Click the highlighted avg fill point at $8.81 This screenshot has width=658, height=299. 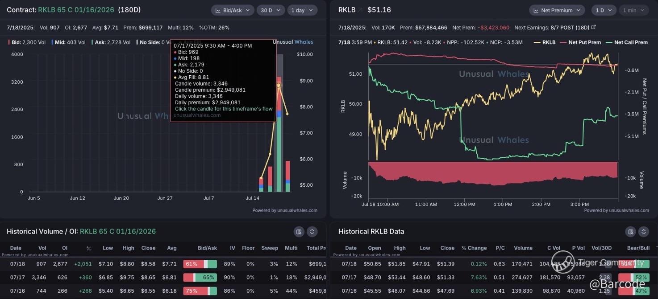pyautogui.click(x=279, y=85)
